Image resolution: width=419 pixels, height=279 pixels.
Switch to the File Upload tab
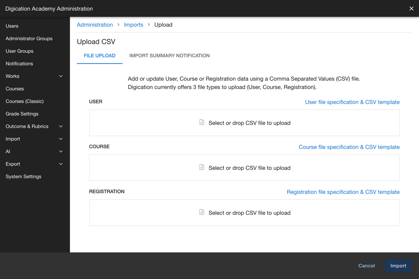100,55
